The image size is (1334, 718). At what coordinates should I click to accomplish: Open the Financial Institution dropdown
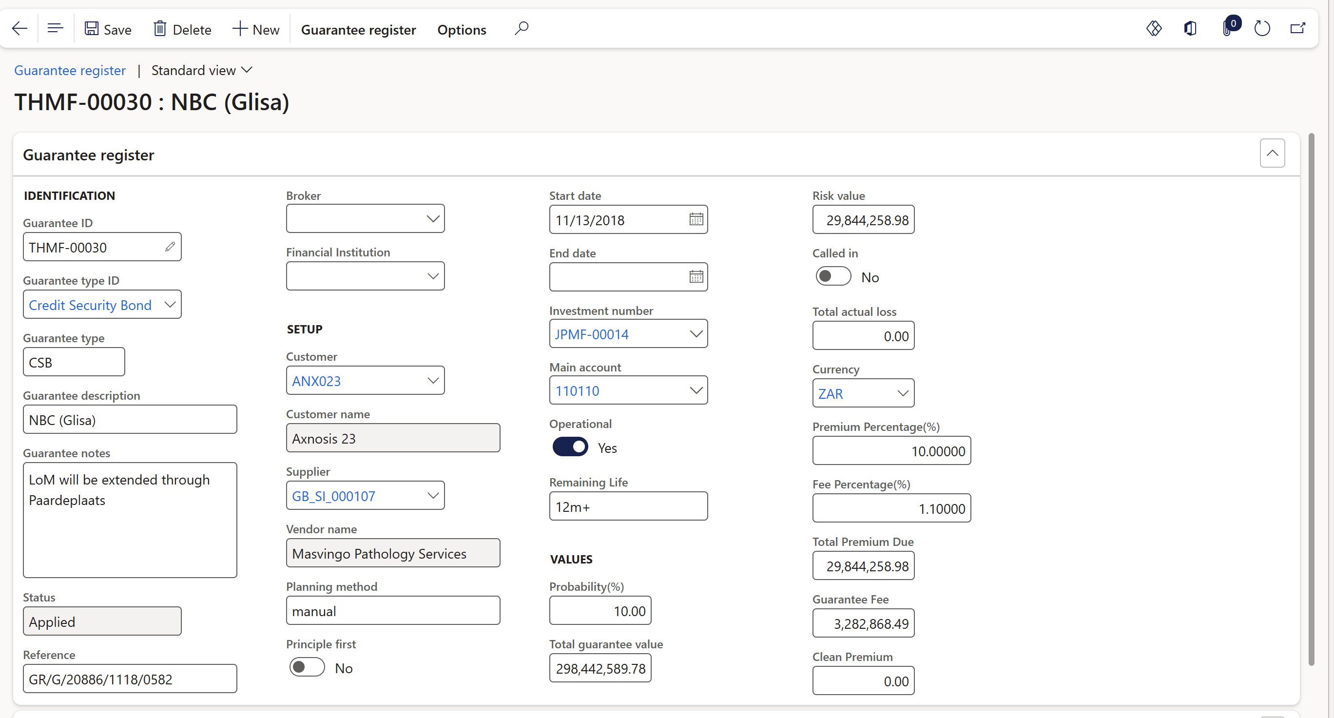coord(433,276)
